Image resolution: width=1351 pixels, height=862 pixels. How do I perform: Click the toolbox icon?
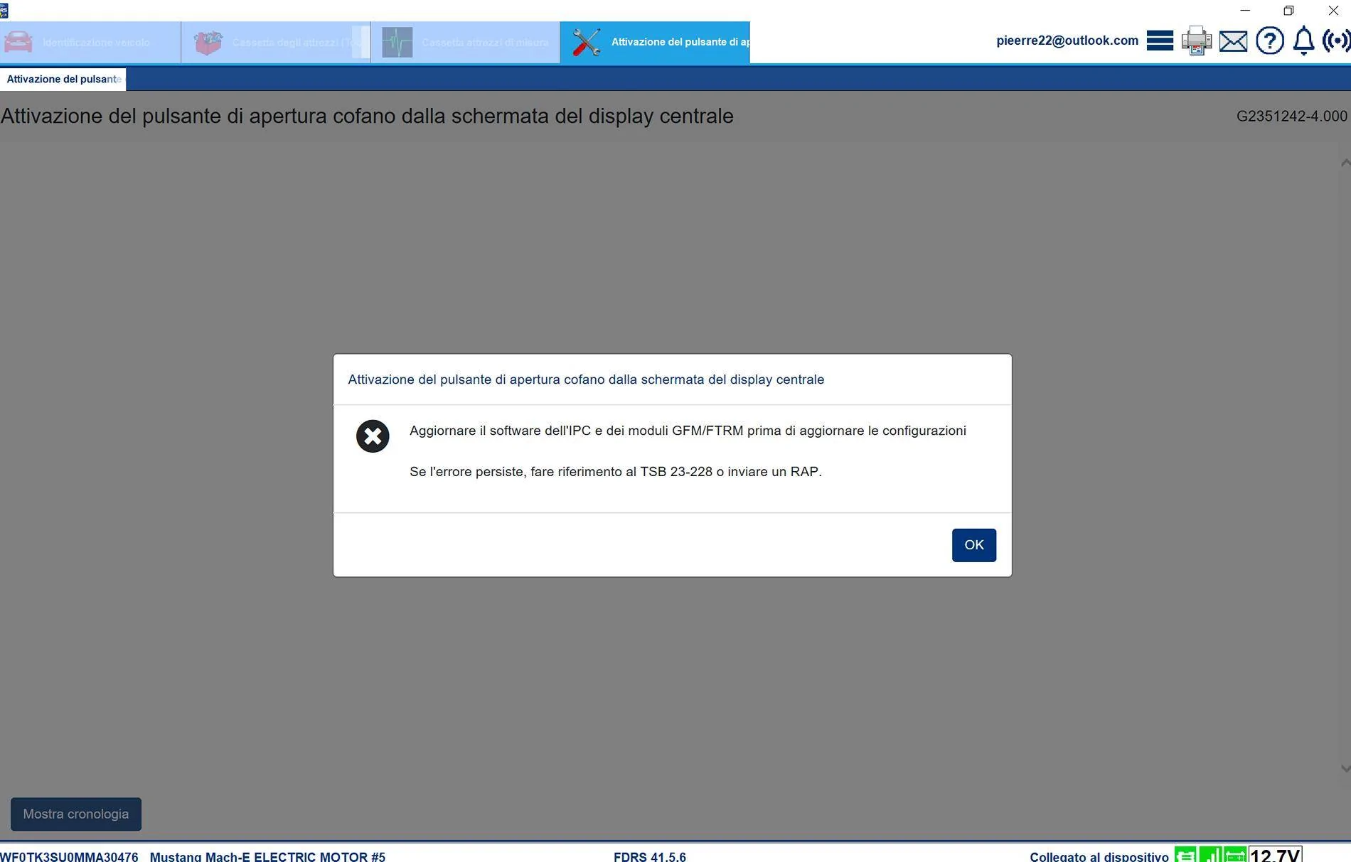208,43
